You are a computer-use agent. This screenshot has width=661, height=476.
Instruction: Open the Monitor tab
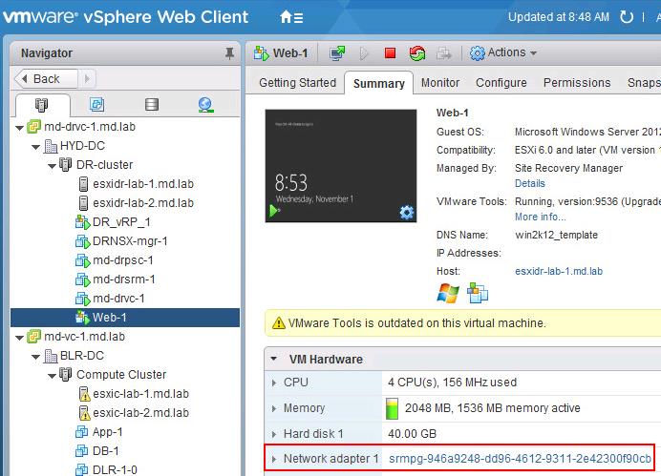[x=440, y=82]
